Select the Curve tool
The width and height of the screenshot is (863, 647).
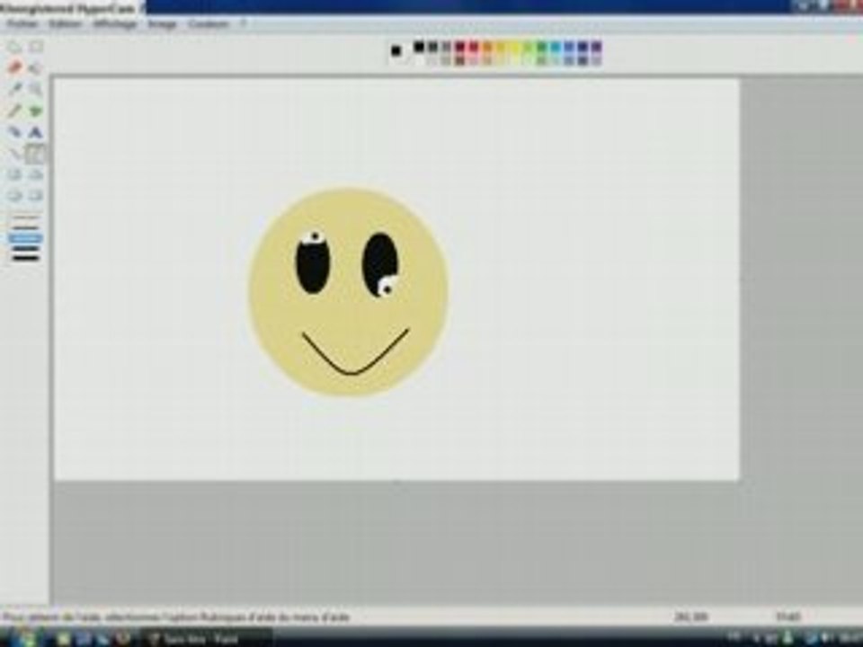pyautogui.click(x=36, y=154)
